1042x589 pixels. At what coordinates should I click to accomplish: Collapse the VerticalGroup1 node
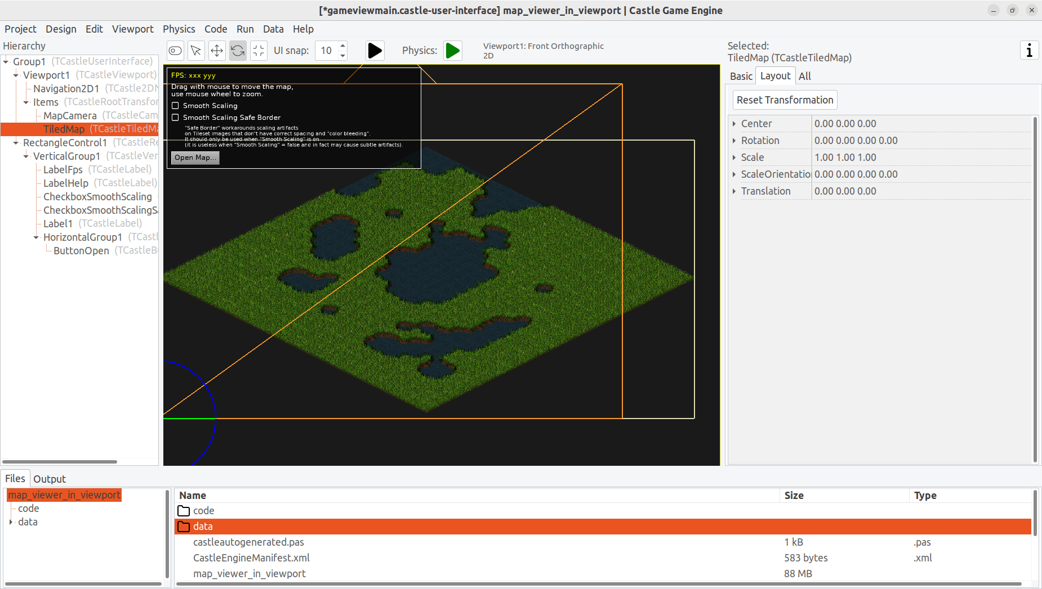[26, 156]
